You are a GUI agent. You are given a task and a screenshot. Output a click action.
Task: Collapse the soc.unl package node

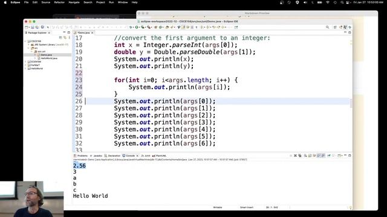32,51
